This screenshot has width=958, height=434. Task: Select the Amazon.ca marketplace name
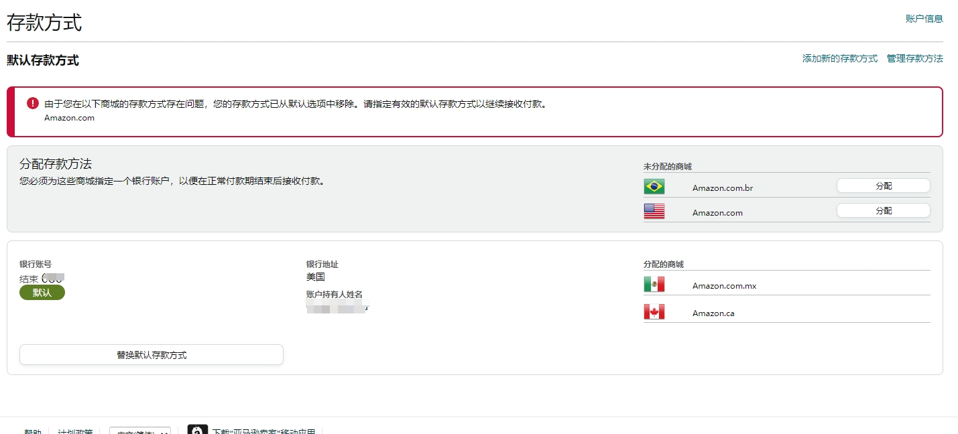point(713,313)
